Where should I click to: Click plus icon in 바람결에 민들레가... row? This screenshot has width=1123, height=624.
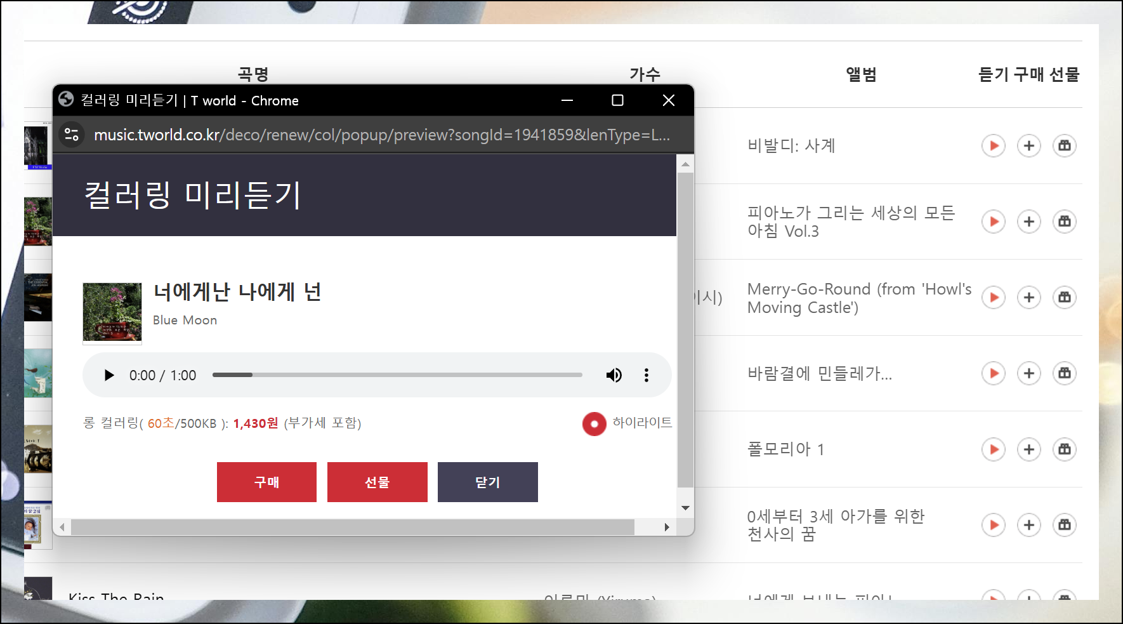coord(1029,373)
